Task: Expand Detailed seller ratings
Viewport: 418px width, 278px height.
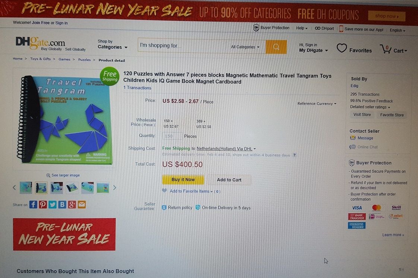Action: pos(370,107)
